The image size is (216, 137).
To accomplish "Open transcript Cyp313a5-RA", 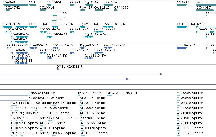I will [95, 34].
